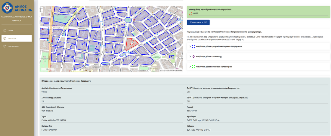Screen dimensions: 331x136
Task: Click the box icon next to ΟΙ ΑΙΤΗΣΕΙΣ ΜΟΥ
Action: point(5,46)
